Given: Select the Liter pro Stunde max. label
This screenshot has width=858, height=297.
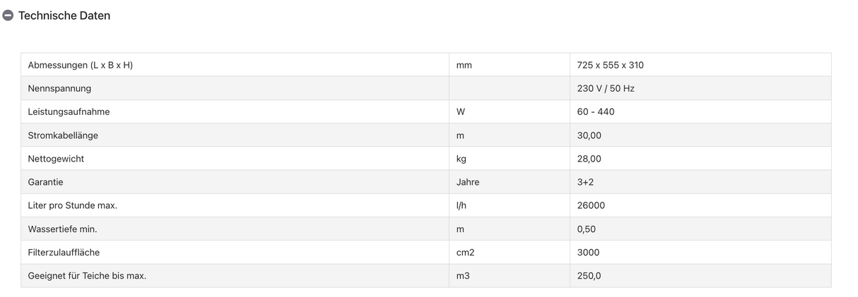Looking at the screenshot, I should pos(73,205).
